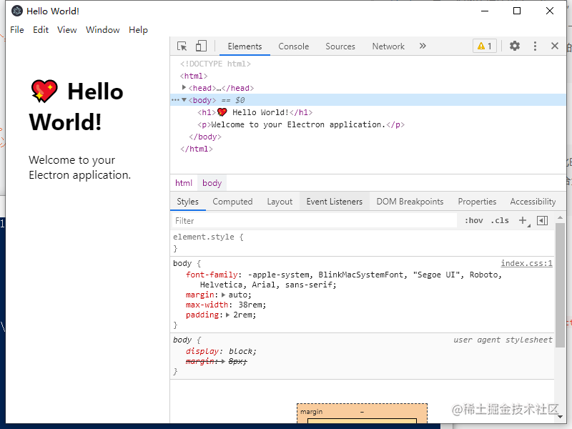This screenshot has height=429, width=572.
Task: Open the DOM Breakpoints pane tab
Action: tap(410, 202)
